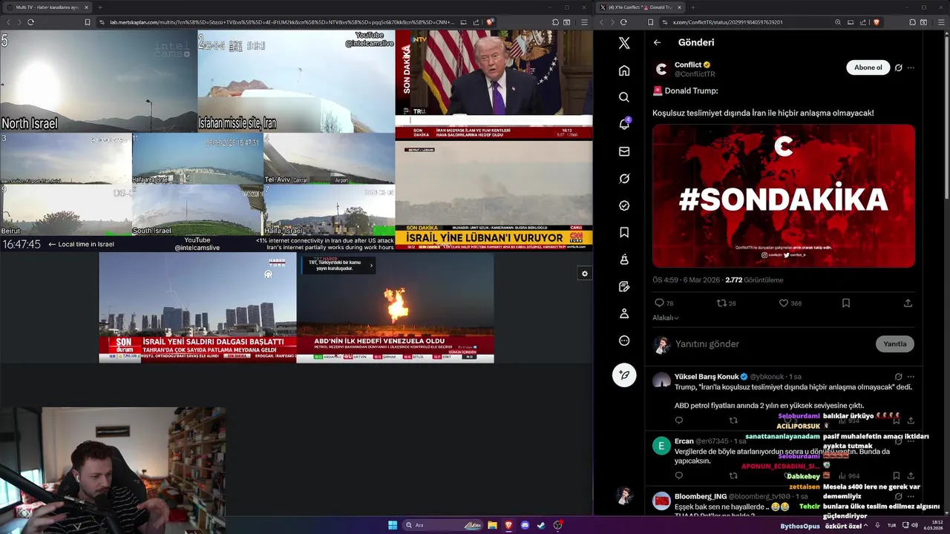Open a new tab in X window

click(x=692, y=7)
